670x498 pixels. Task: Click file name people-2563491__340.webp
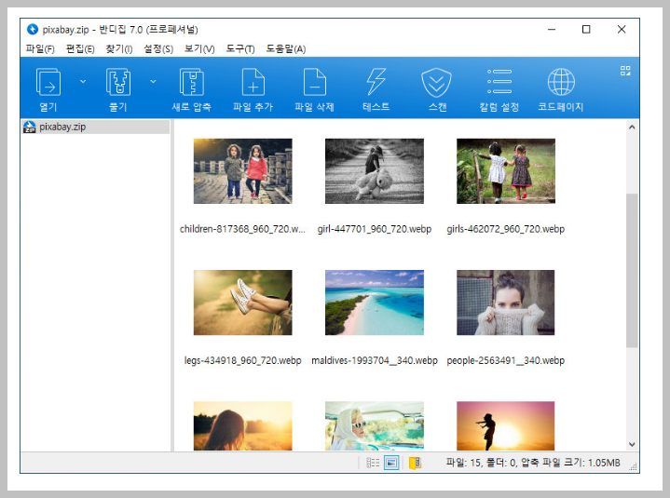[506, 360]
